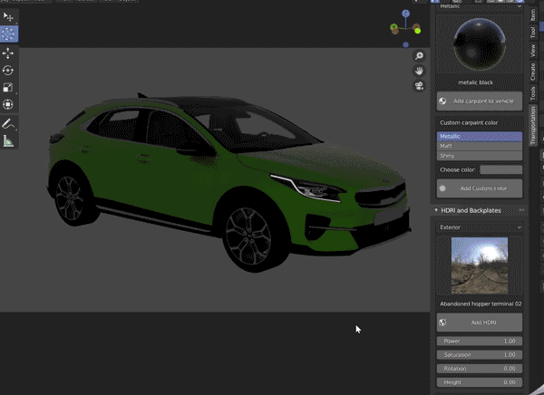Click the Abandoned hopper terminal HDRI thumbnail
This screenshot has width=544, height=395.
(x=480, y=265)
